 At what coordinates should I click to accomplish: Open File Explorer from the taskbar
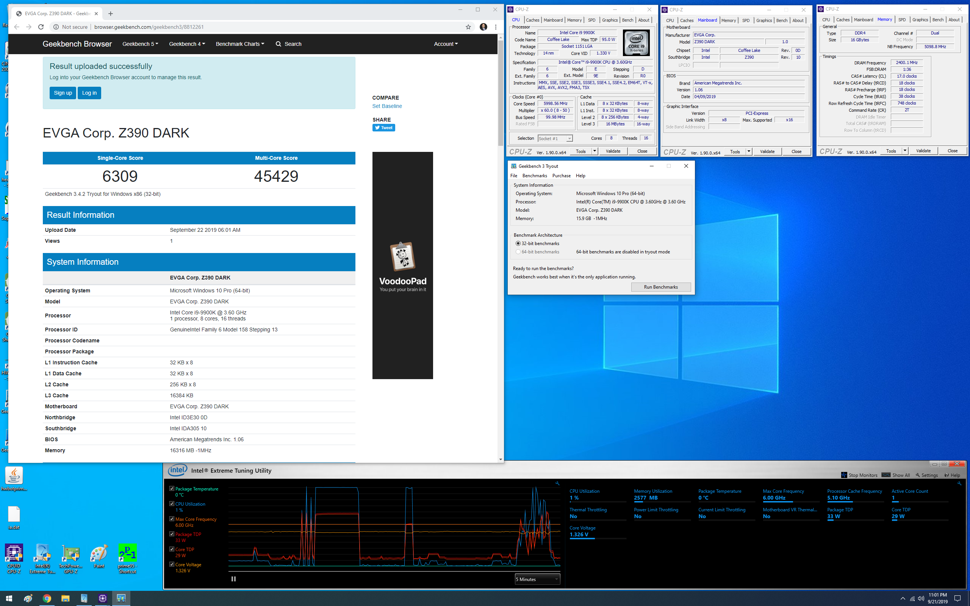(65, 598)
